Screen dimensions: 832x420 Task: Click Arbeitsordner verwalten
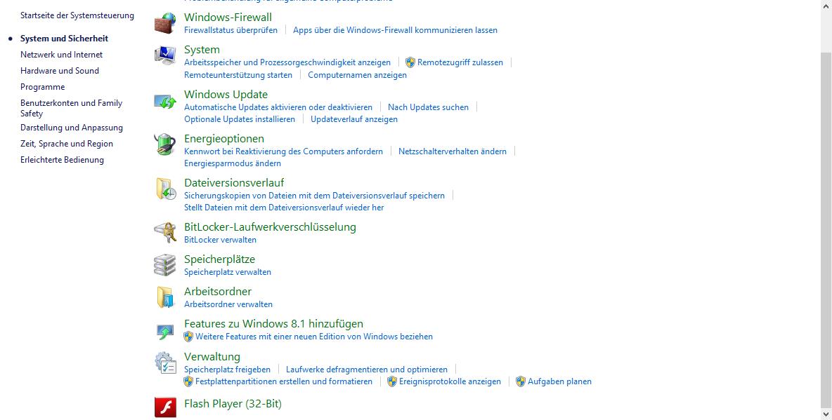pos(228,304)
